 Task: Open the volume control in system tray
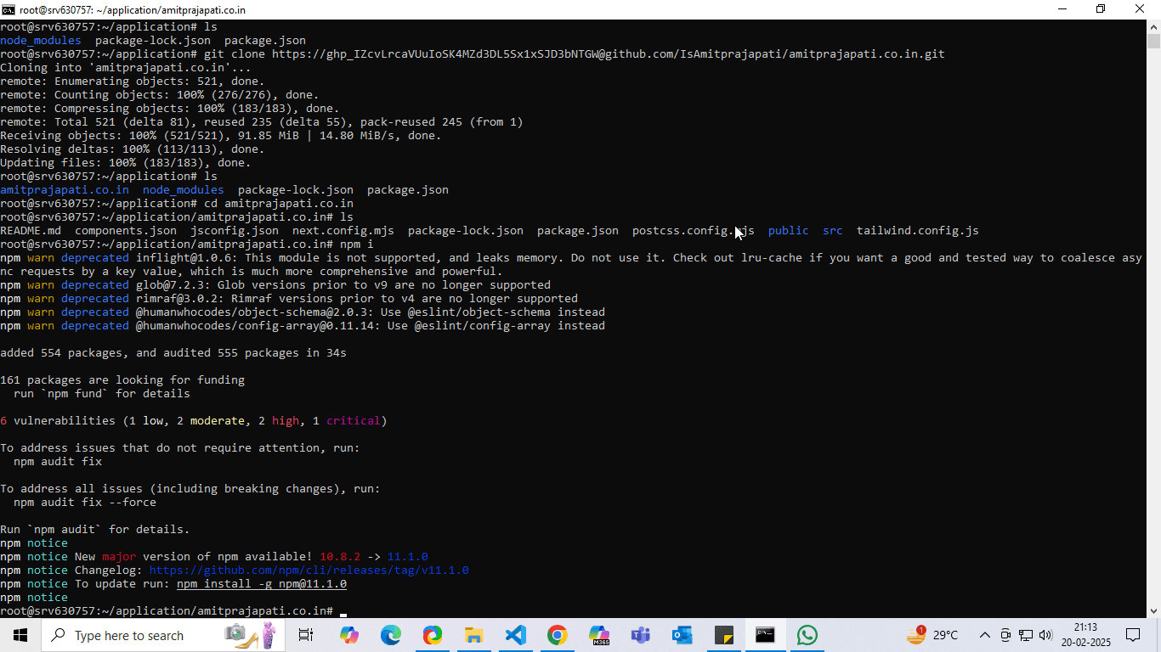[1045, 635]
